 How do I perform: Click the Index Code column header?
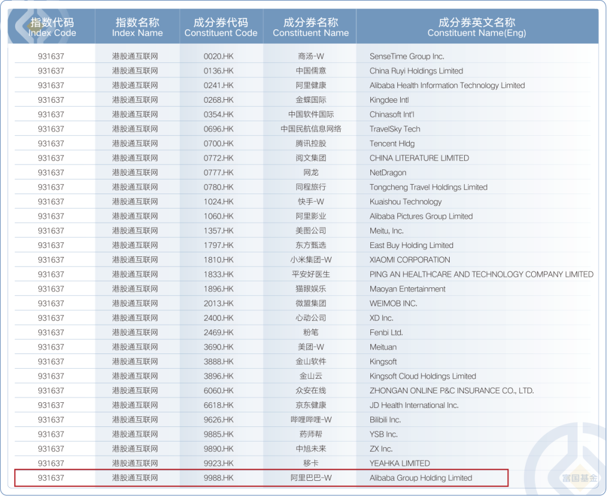pos(52,27)
